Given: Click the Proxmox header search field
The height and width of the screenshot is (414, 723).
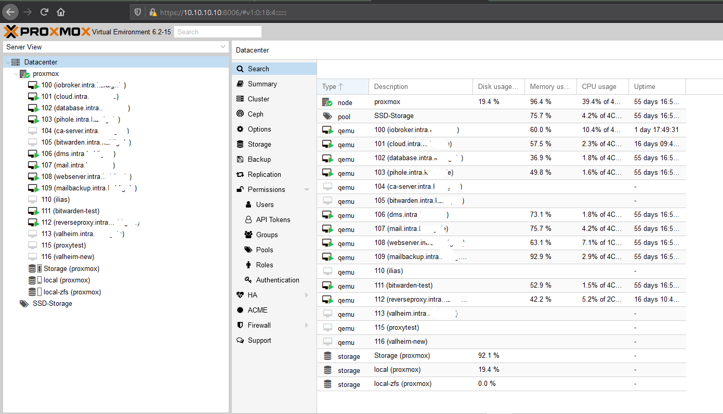Looking at the screenshot, I should [218, 32].
